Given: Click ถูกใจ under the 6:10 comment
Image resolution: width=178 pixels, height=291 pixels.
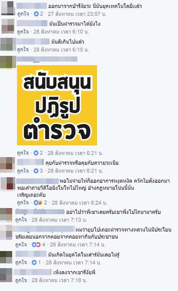Looking at the screenshot, I should [23, 32].
